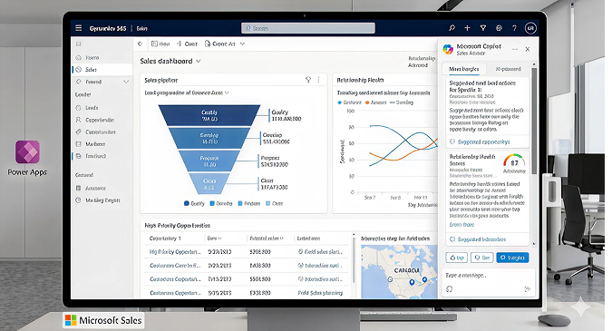Click the Copilot panel scrollbar
This screenshot has height=331, width=612.
click(534, 121)
